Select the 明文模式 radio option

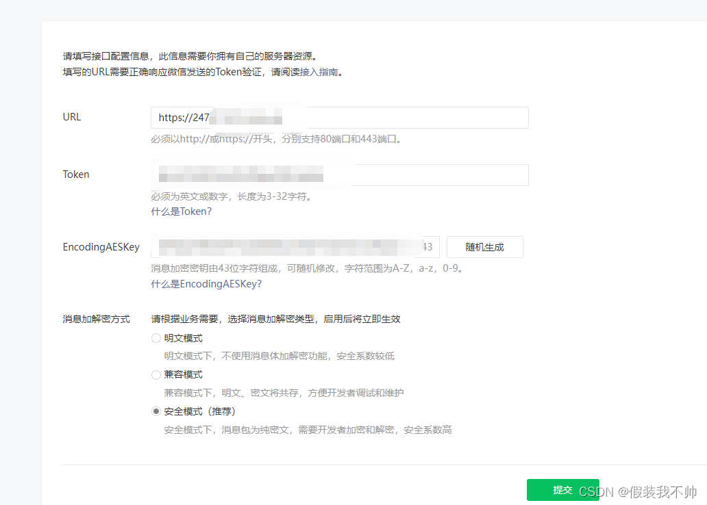[x=156, y=338]
